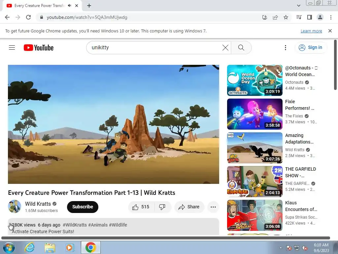Open Windows Media Player from taskbar
Image resolution: width=338 pixels, height=254 pixels.
pyautogui.click(x=70, y=247)
